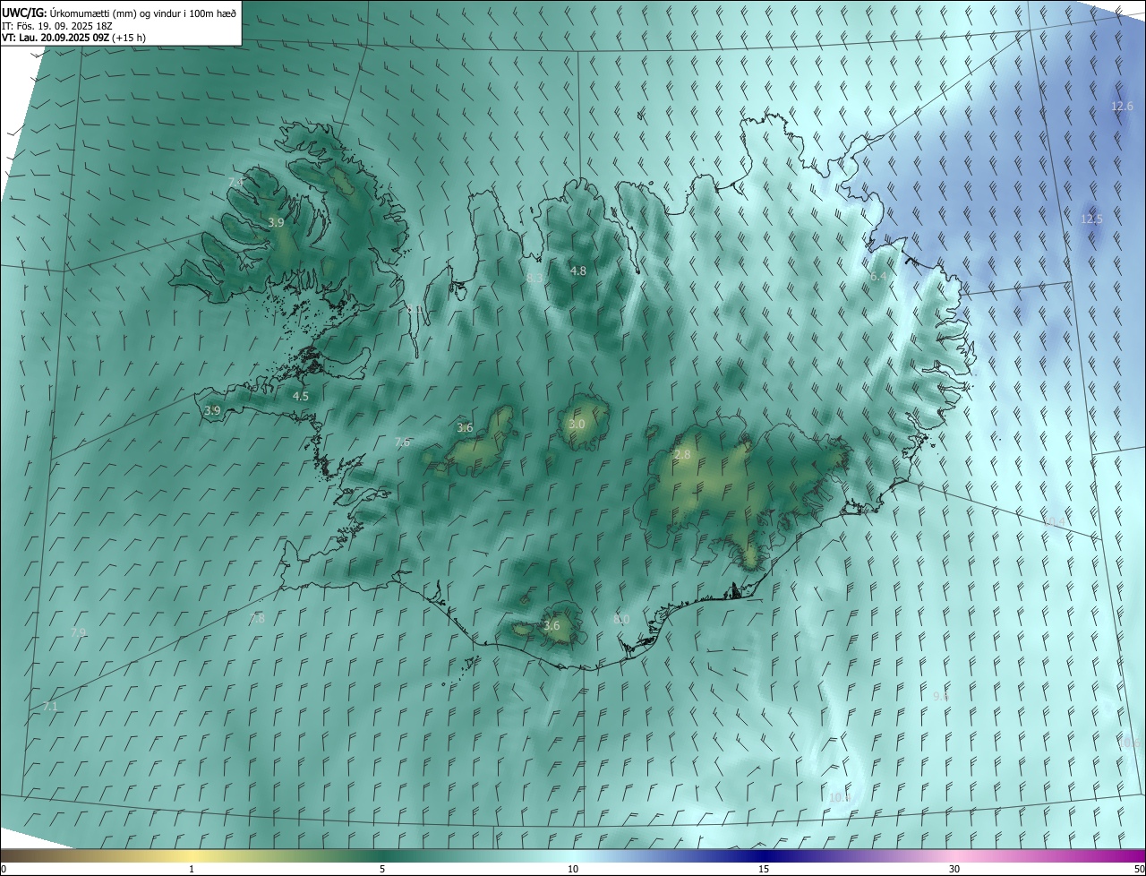Image resolution: width=1146 pixels, height=876 pixels.
Task: Click the color scale label 50
Action: (1139, 869)
